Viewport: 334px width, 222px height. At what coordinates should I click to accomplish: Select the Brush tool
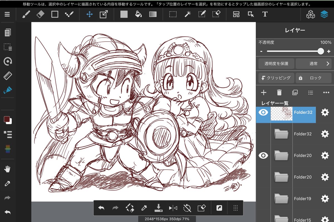26,14
